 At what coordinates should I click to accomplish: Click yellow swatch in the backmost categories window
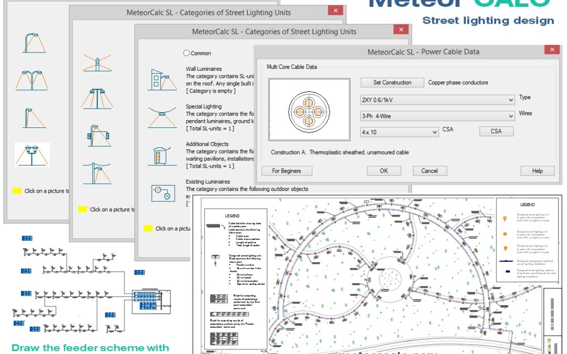(17, 191)
